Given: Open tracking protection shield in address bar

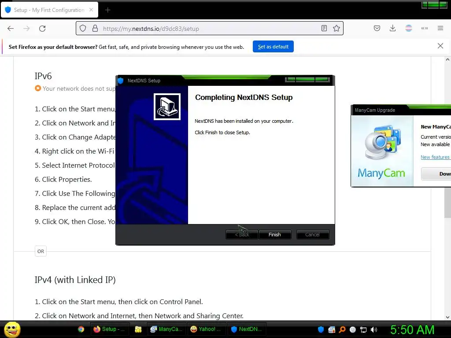Looking at the screenshot, I should (83, 29).
